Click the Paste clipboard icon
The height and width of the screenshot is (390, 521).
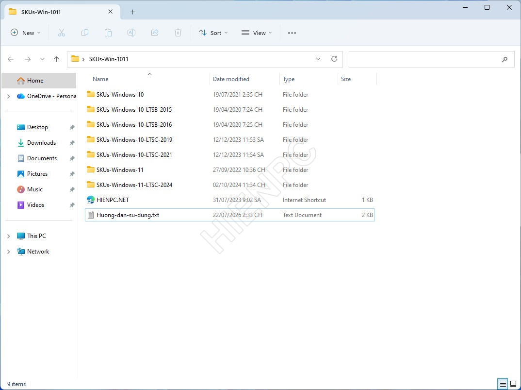(x=108, y=33)
